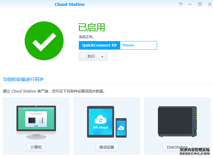Click the 计算机 button

pyautogui.click(x=36, y=147)
